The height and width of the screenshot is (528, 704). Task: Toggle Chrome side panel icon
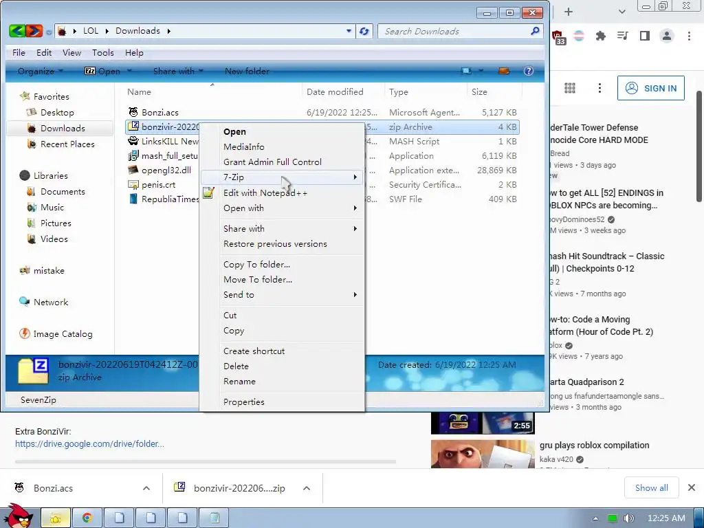(645, 36)
